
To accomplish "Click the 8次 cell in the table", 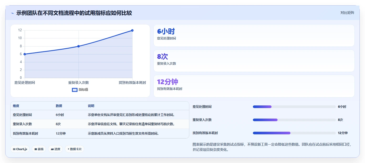I will pos(58,124).
